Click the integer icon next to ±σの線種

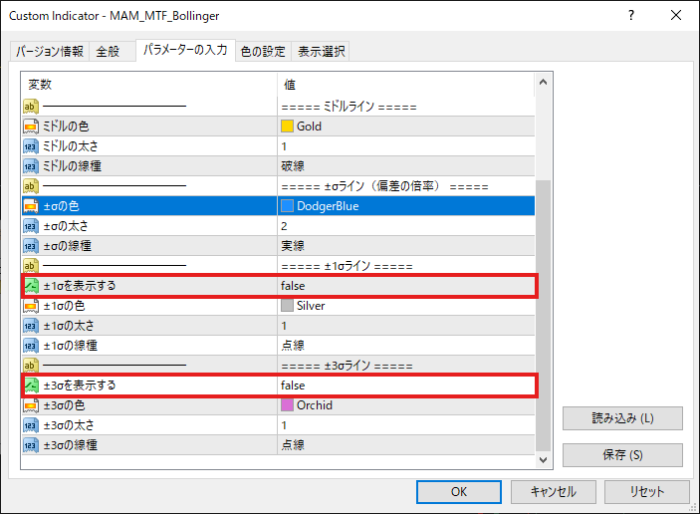(30, 246)
